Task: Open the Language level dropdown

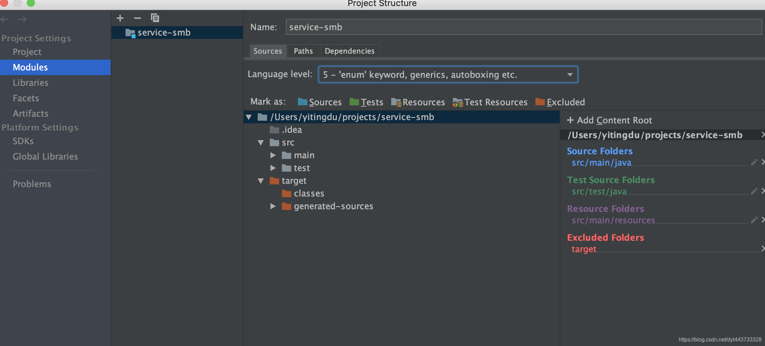Action: tap(570, 74)
